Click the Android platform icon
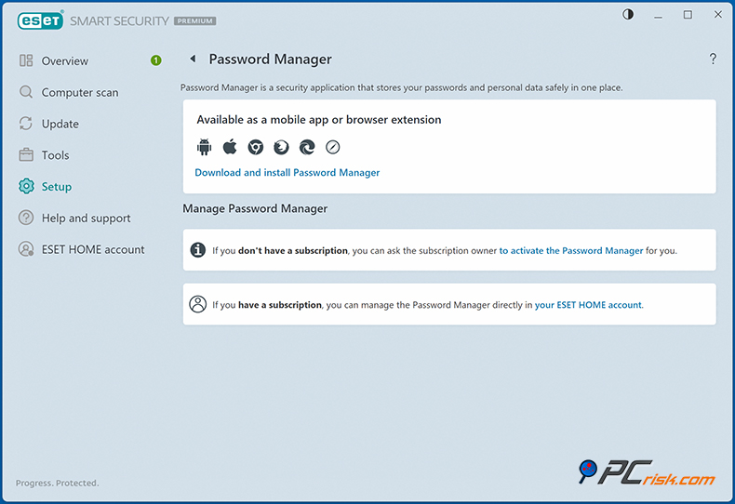Image resolution: width=735 pixels, height=504 pixels. (x=205, y=147)
